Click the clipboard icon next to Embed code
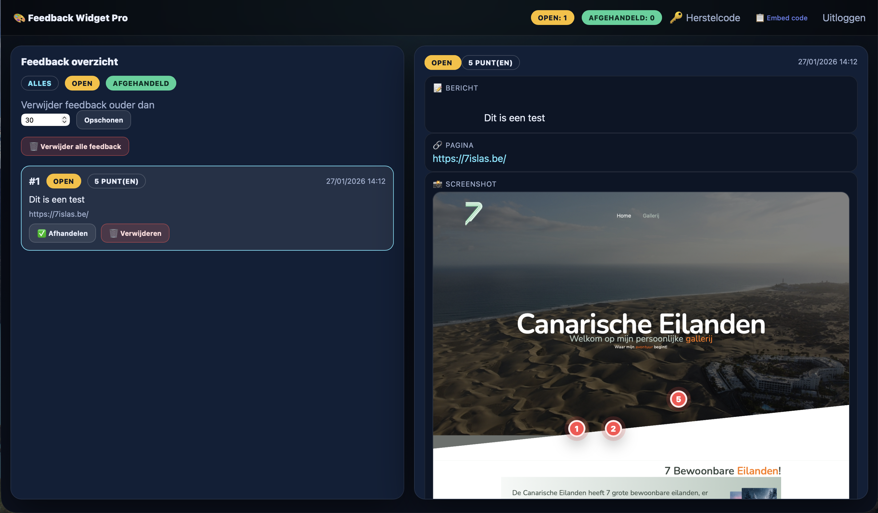The height and width of the screenshot is (513, 878). click(x=760, y=18)
